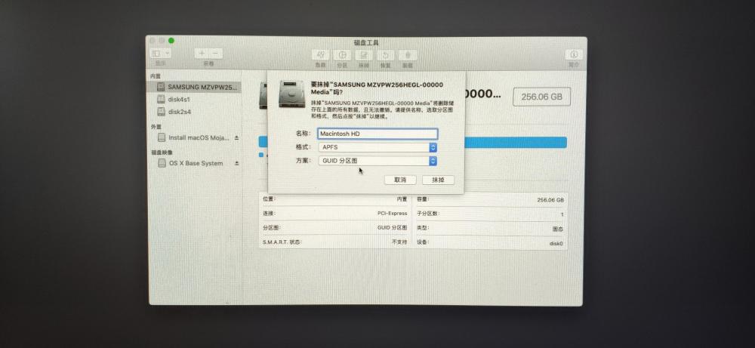Image resolution: width=755 pixels, height=348 pixels.
Task: Click the Erase (抹掉) toolbar icon
Action: click(364, 55)
